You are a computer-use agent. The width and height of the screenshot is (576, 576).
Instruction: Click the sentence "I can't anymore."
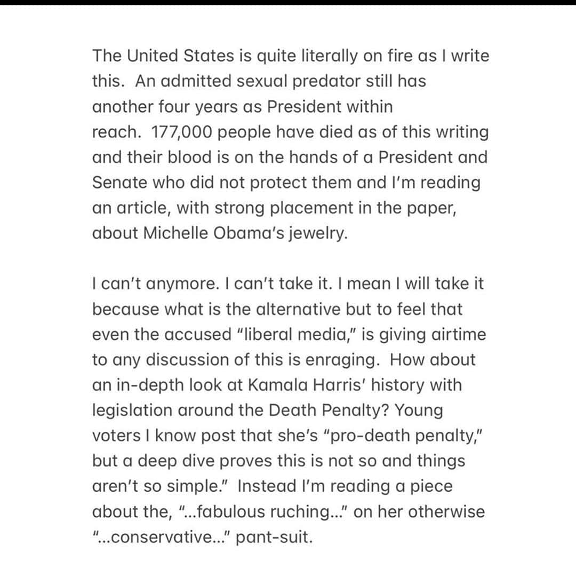coord(156,284)
